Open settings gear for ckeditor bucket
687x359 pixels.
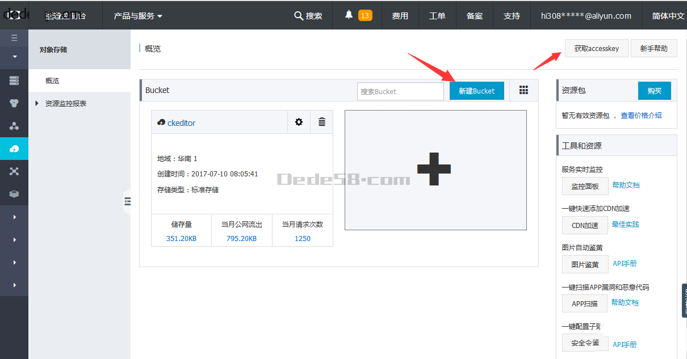[299, 122]
